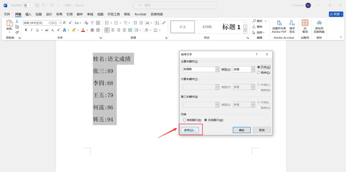Decrease paragraph indent

135,23
